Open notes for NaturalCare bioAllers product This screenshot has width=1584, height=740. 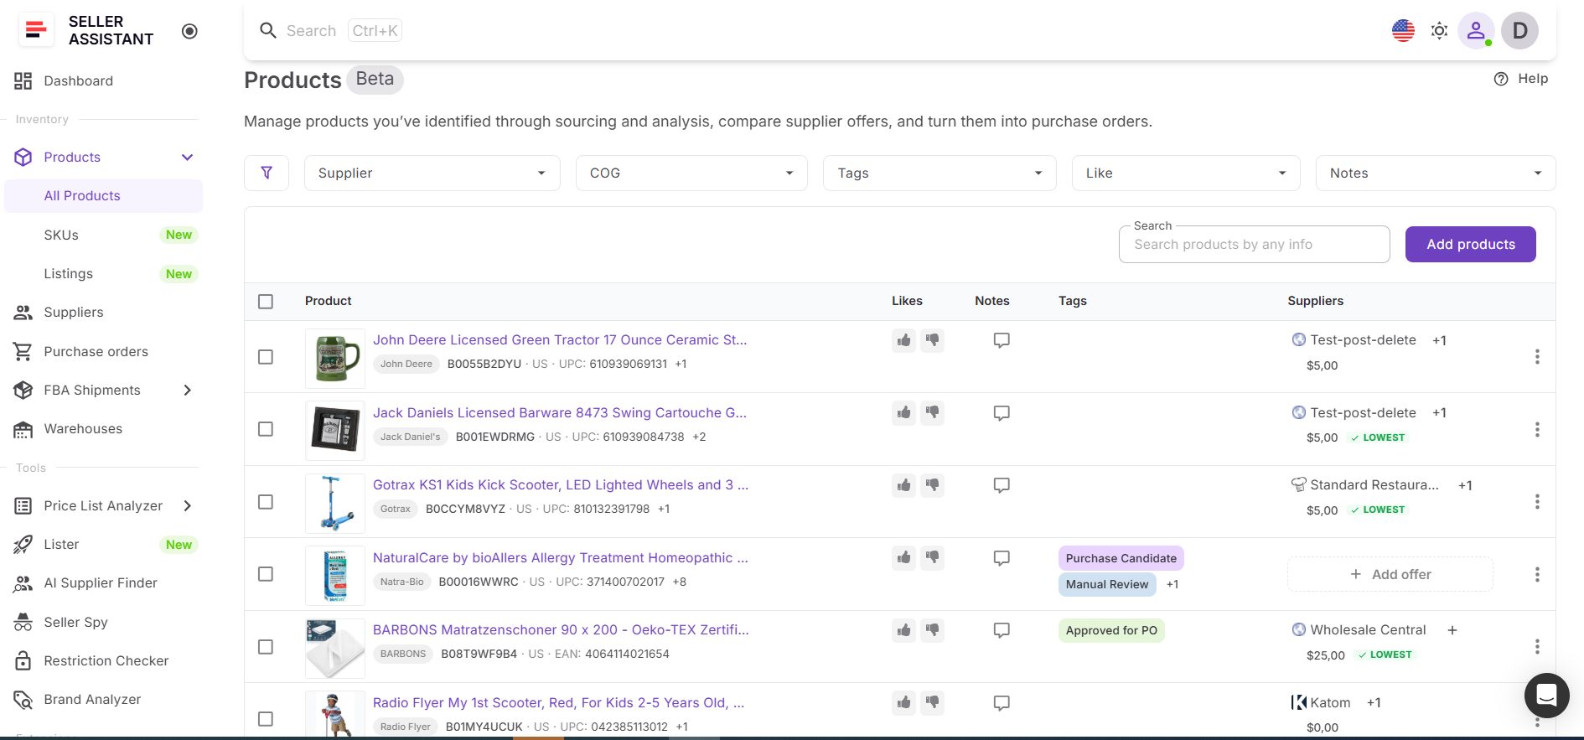pyautogui.click(x=1002, y=558)
